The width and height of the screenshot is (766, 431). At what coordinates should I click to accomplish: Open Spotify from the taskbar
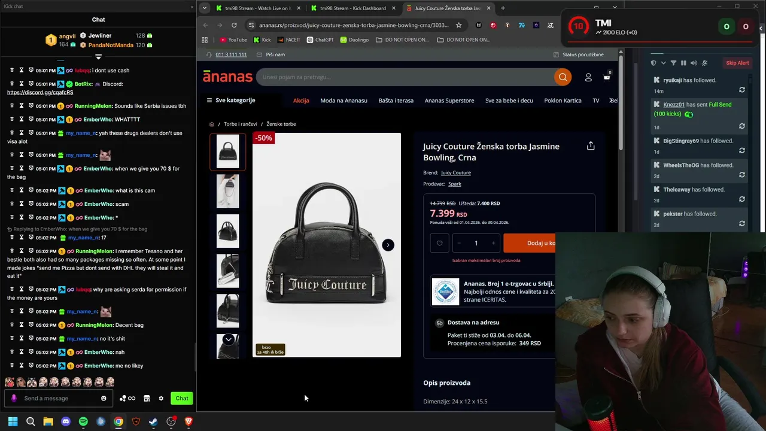coord(83,421)
